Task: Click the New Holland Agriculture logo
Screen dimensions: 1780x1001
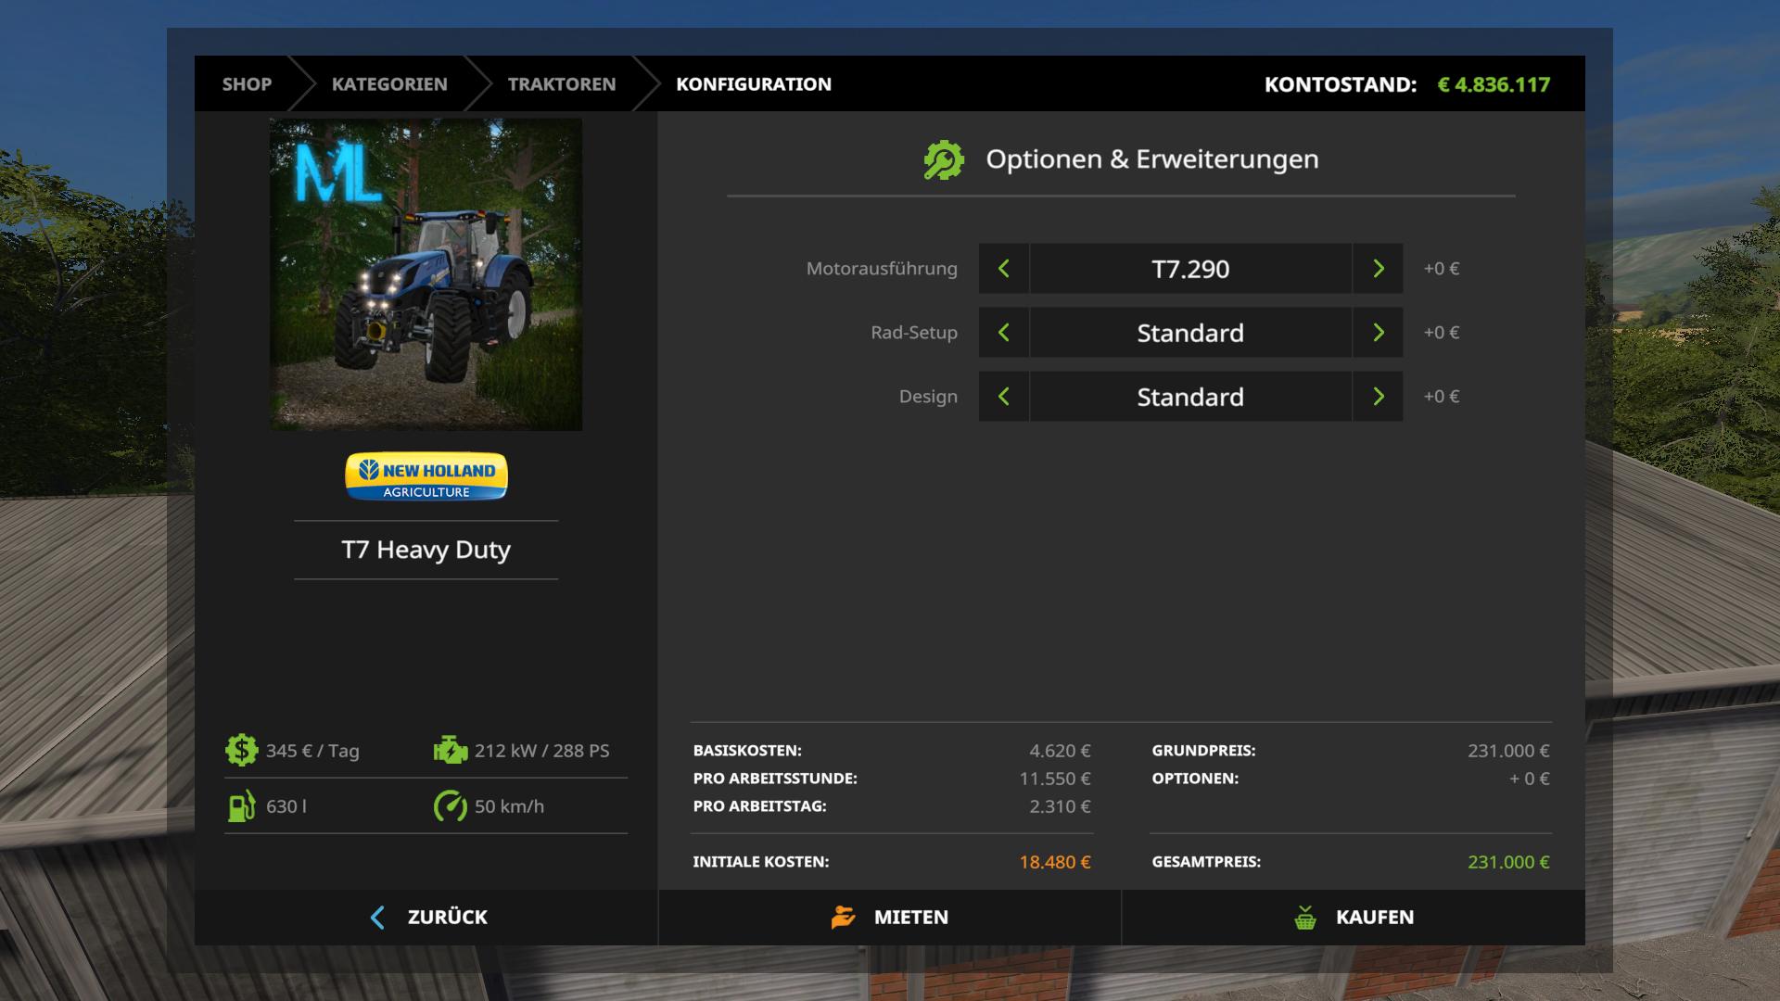Action: click(426, 476)
